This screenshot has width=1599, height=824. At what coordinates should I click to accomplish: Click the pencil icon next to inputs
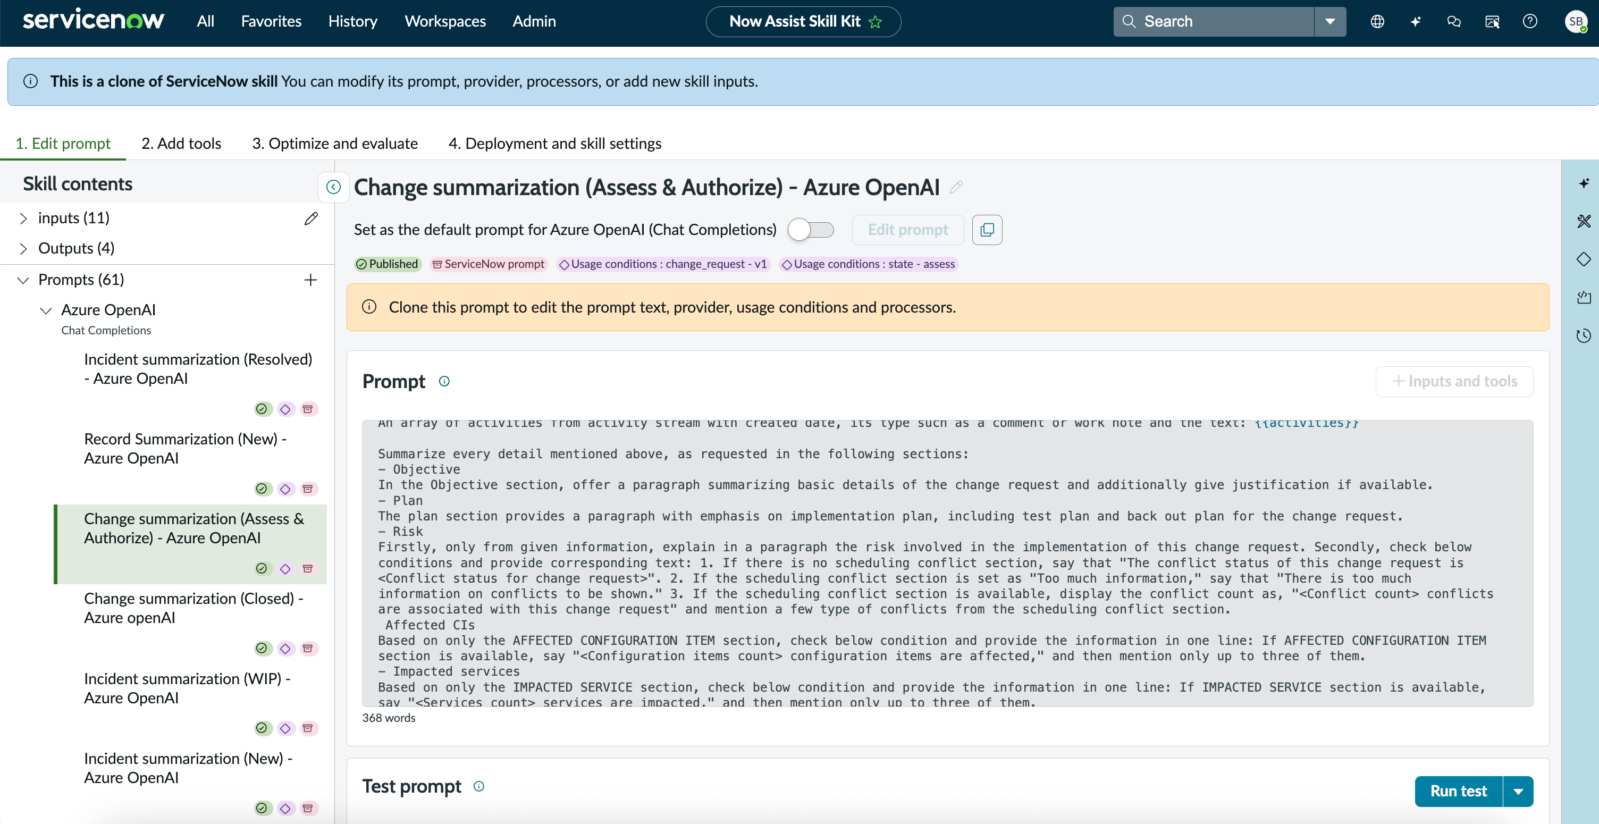311,218
